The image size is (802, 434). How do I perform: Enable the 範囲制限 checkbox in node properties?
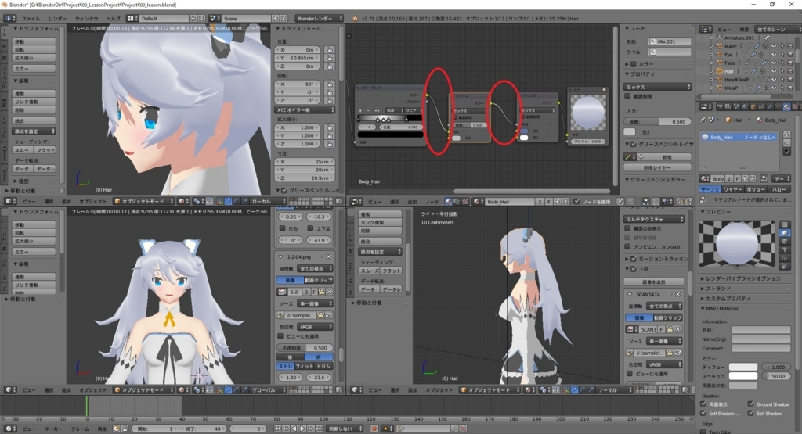627,96
